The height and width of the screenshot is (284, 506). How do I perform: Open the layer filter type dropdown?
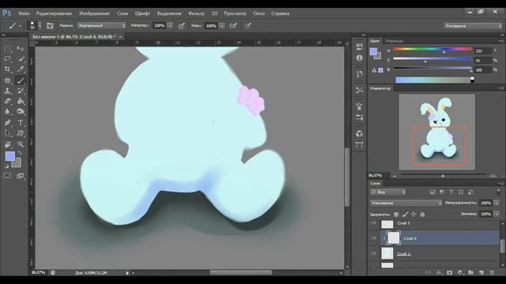(388, 192)
